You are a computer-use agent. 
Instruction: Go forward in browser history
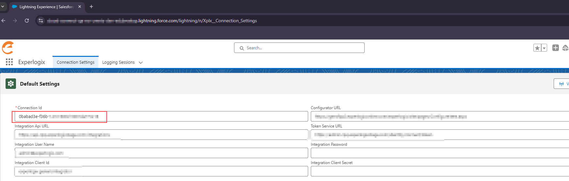15,21
